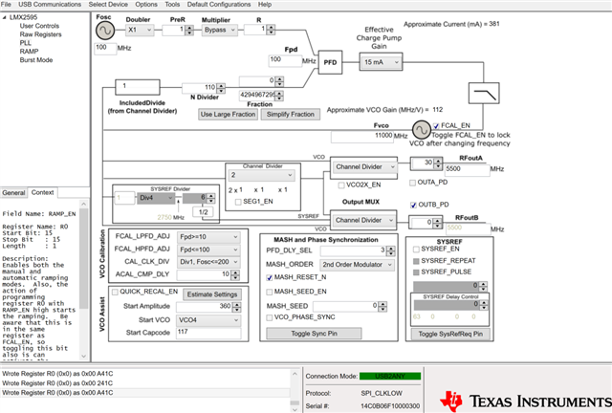Click Use Large Fraction button
Screen dimensions: 612x413
pyautogui.click(x=228, y=115)
